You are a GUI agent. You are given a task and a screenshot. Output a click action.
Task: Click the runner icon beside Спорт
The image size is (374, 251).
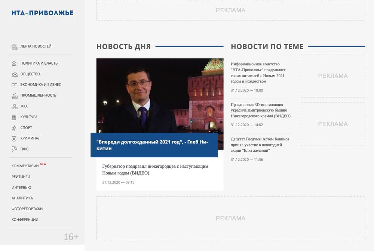[14, 128]
